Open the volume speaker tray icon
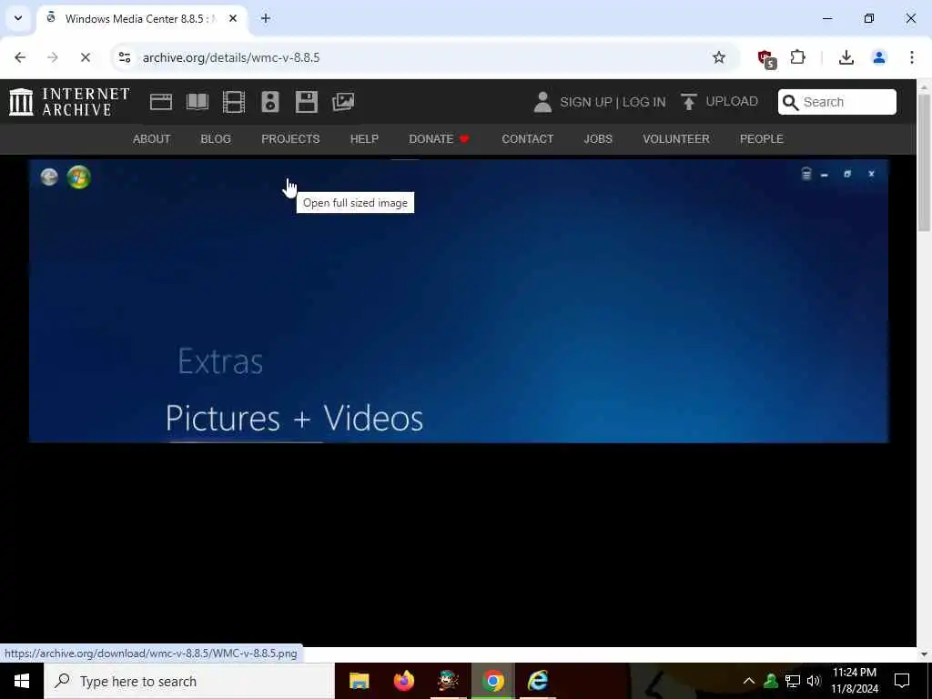Image resolution: width=932 pixels, height=699 pixels. click(814, 681)
